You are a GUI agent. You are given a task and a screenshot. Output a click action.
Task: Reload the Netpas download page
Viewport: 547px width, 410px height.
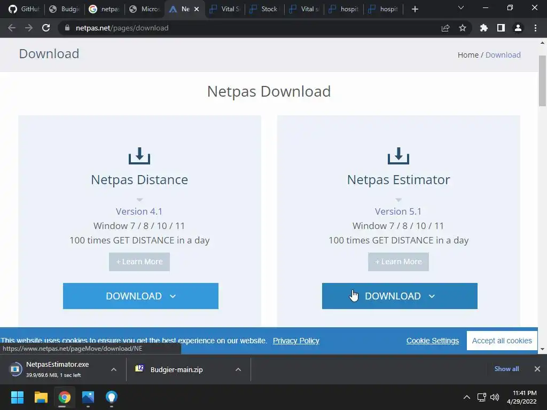coord(46,28)
